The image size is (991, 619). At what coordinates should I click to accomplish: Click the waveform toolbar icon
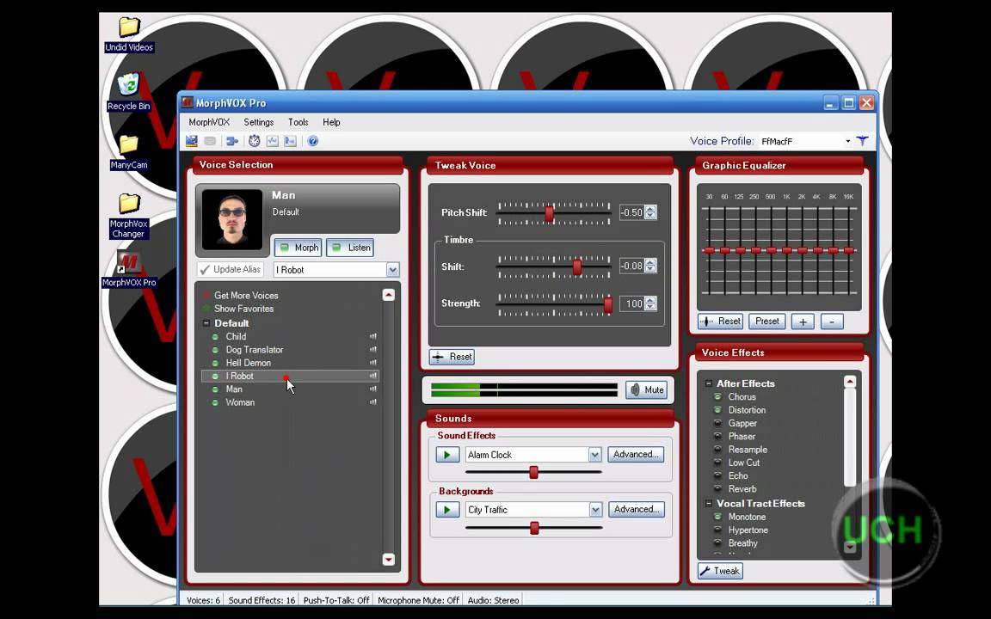(273, 141)
